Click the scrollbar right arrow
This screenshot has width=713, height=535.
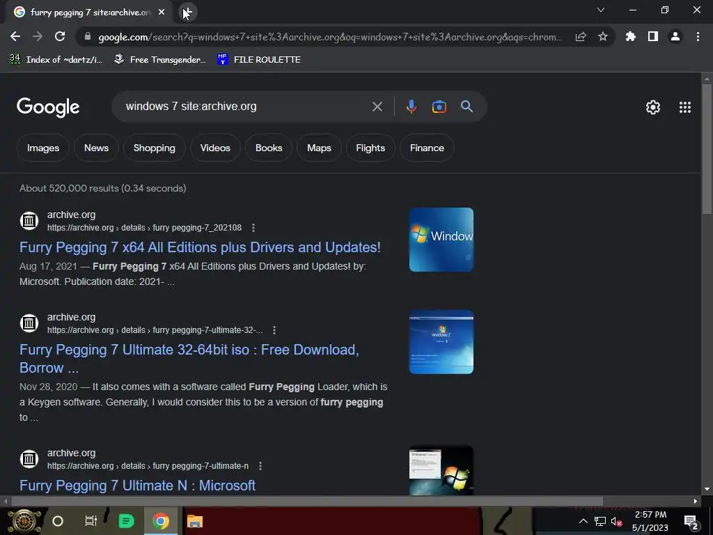(x=696, y=502)
